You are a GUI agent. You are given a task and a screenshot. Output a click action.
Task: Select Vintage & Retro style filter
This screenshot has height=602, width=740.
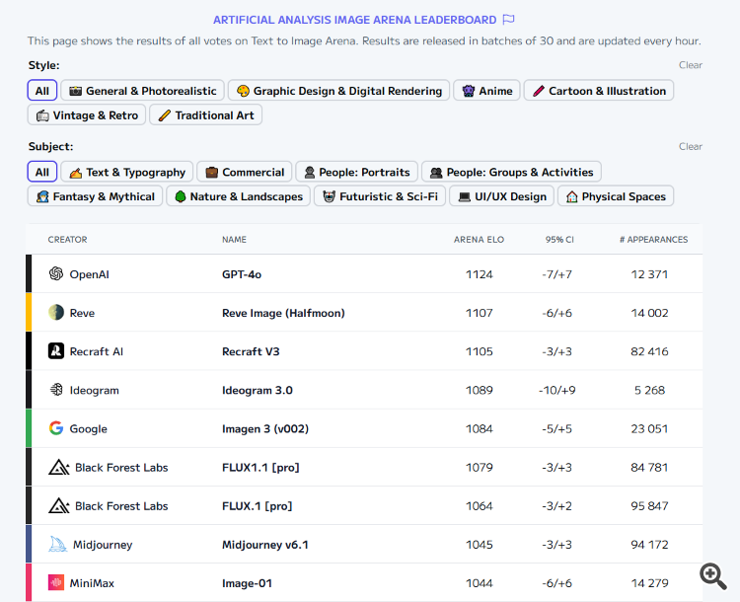click(x=87, y=114)
